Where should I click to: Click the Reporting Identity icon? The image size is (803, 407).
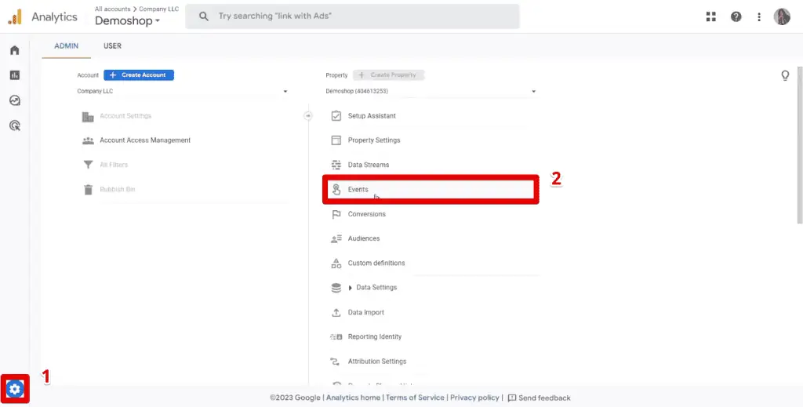(336, 337)
